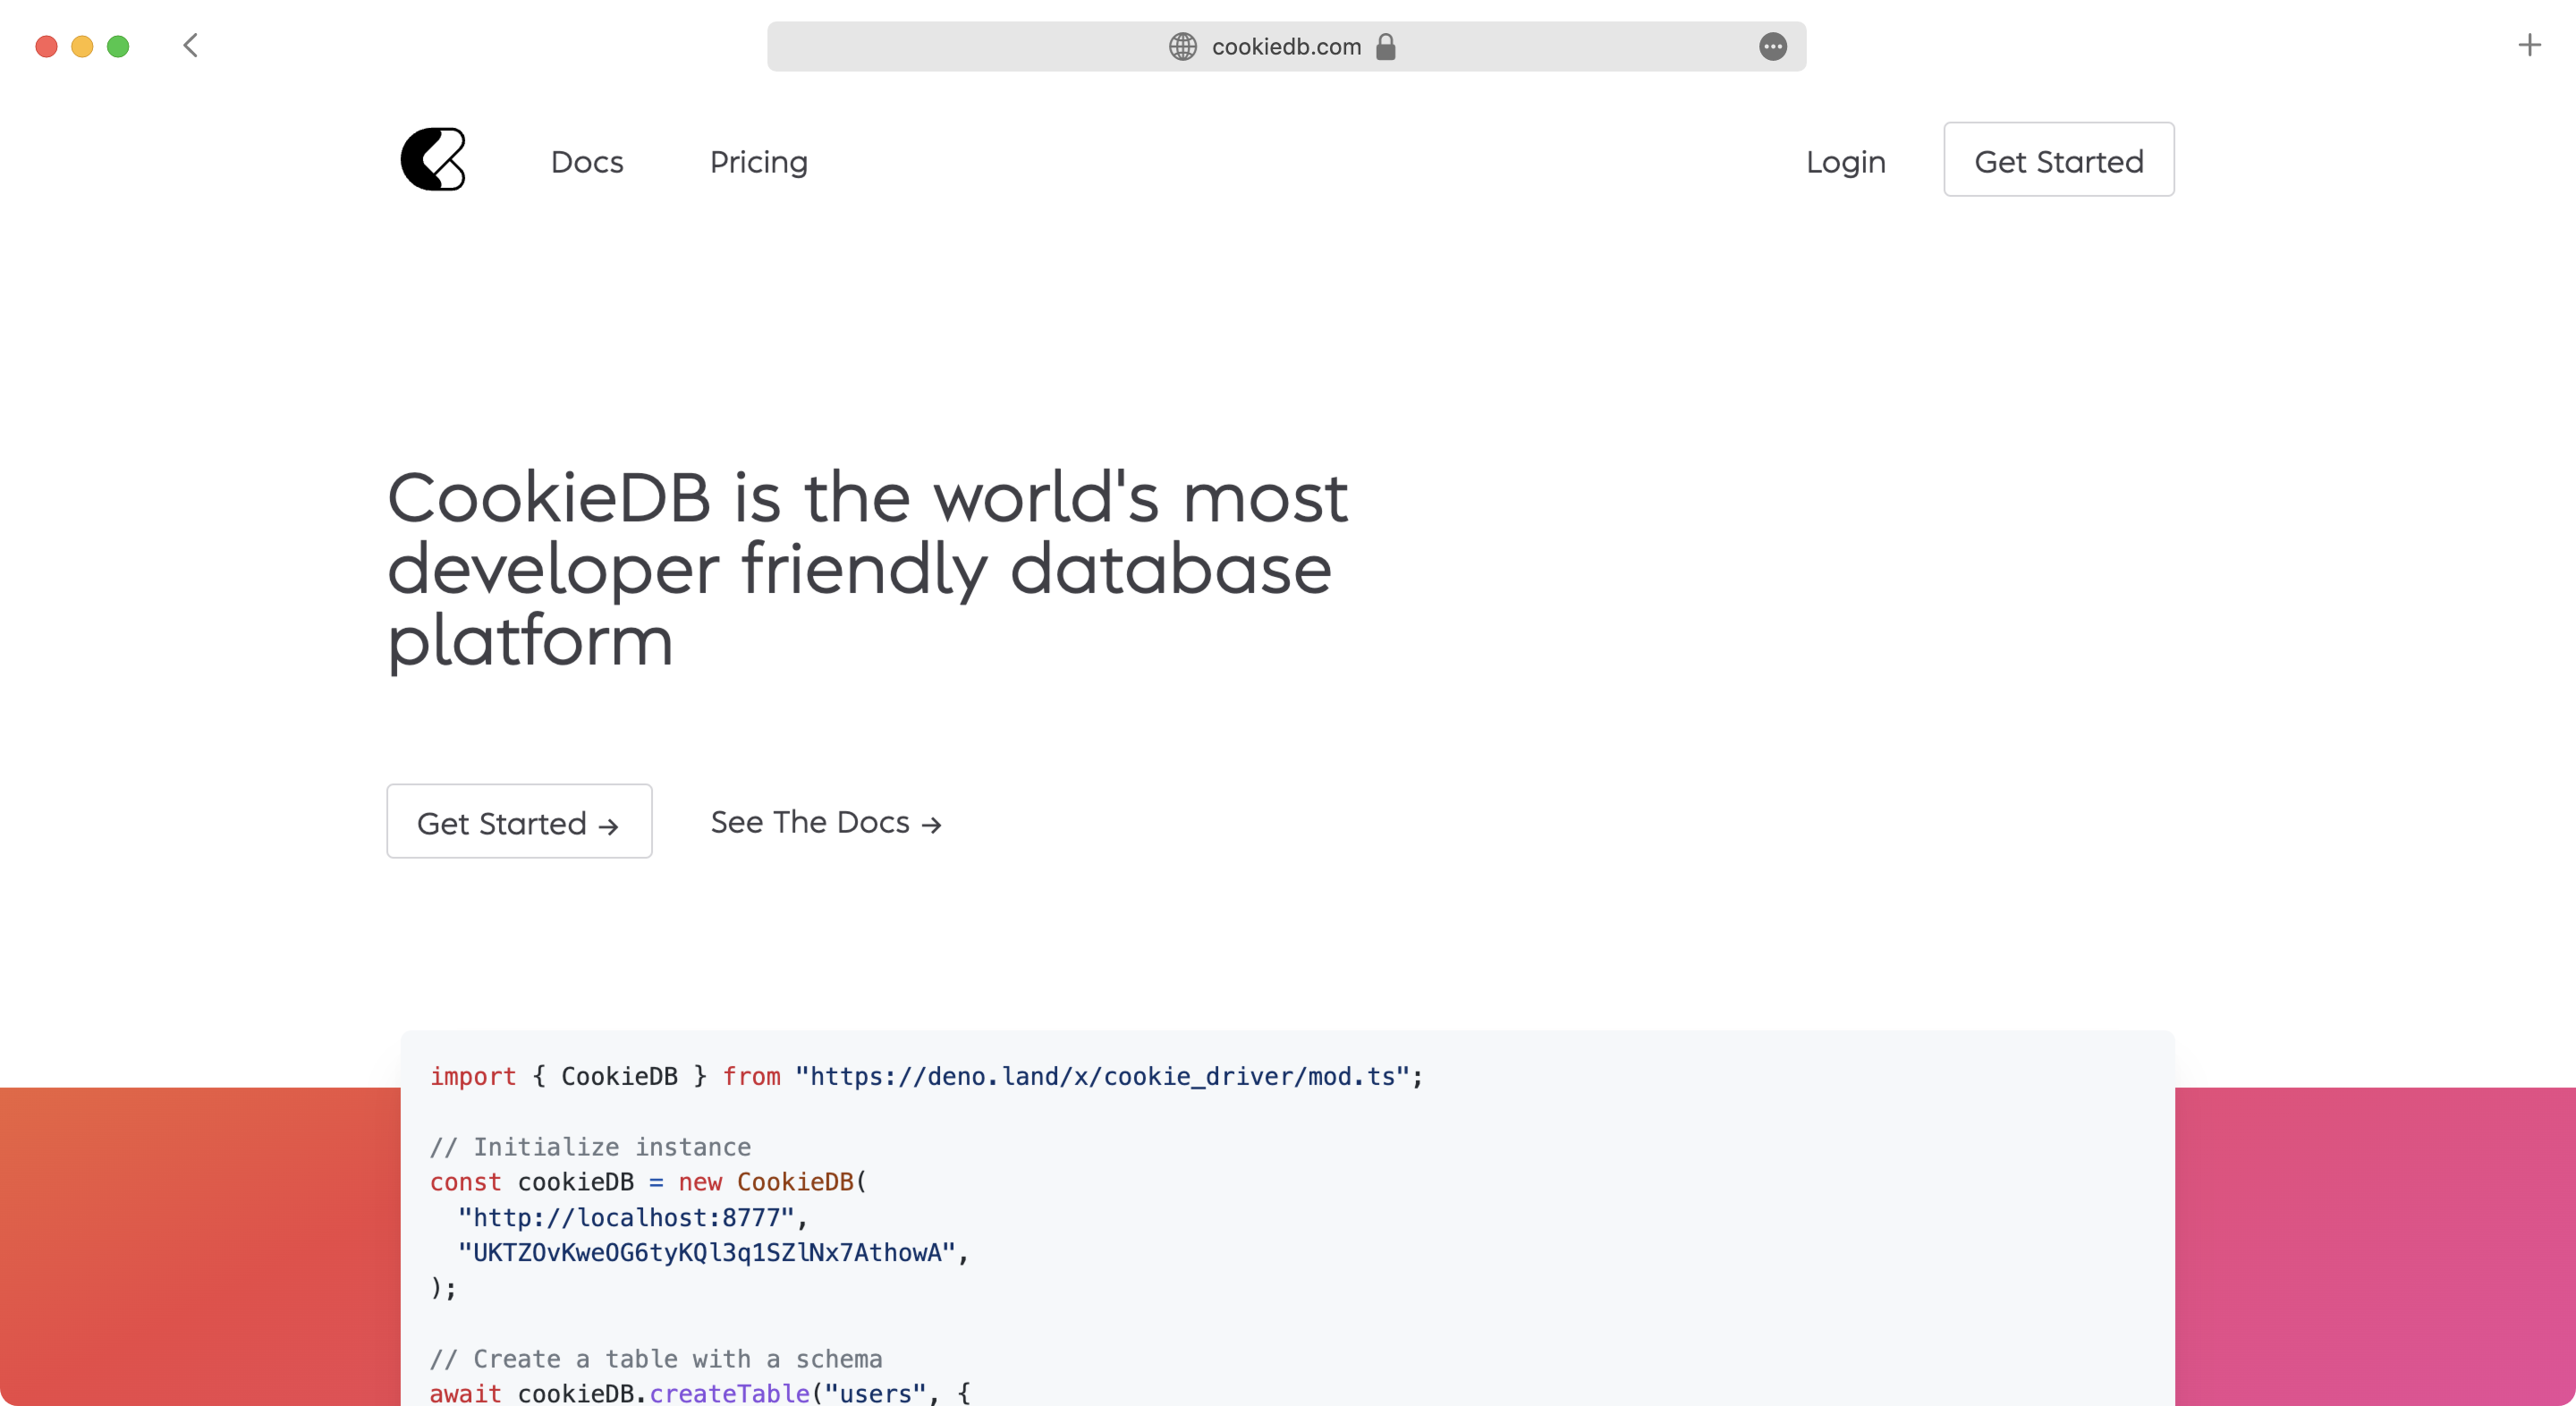Click the green fullscreen window button
Viewport: 2576px width, 1406px height.
click(x=118, y=47)
